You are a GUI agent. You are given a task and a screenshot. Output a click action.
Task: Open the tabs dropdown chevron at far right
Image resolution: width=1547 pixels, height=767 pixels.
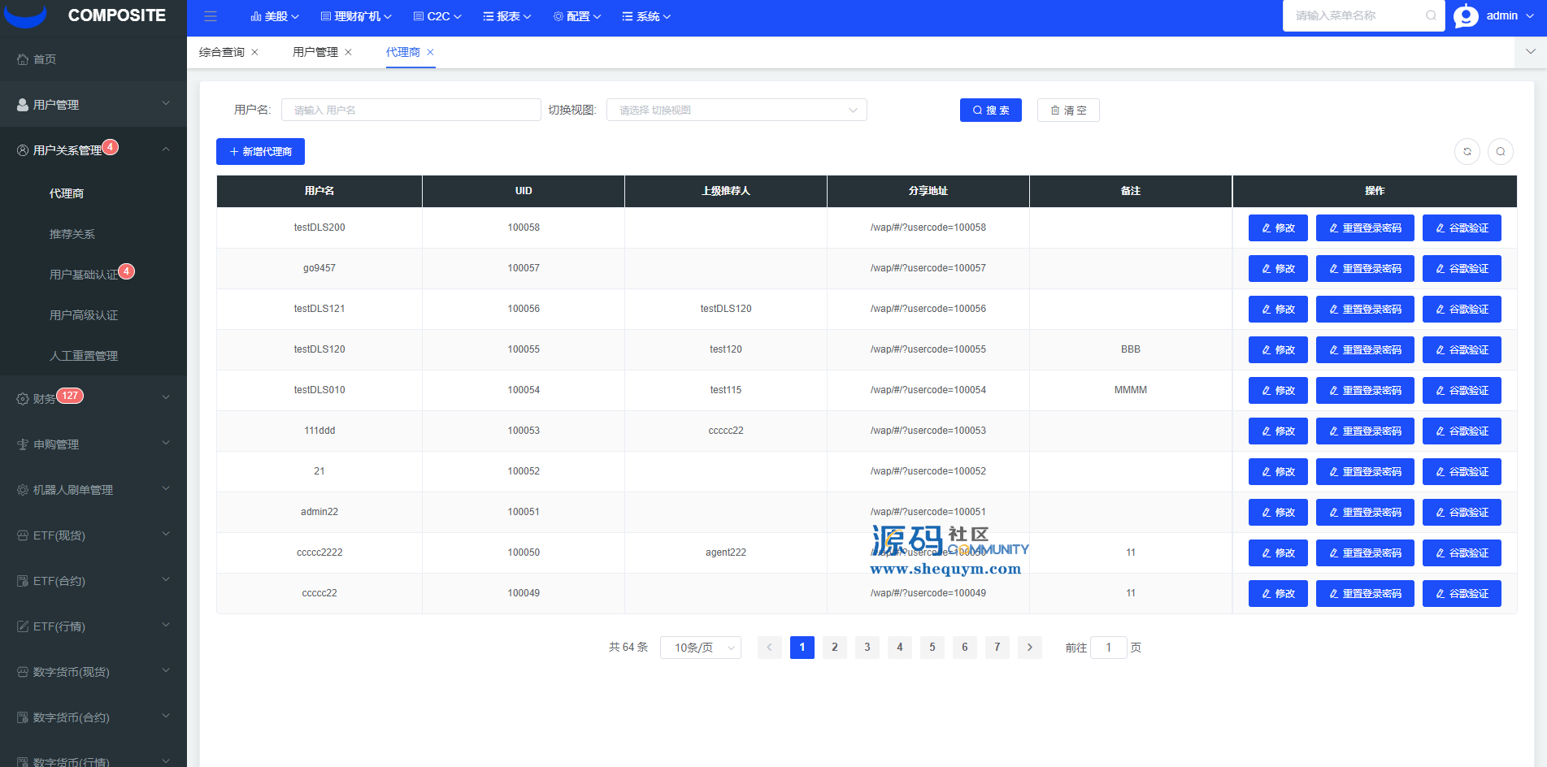(1531, 52)
